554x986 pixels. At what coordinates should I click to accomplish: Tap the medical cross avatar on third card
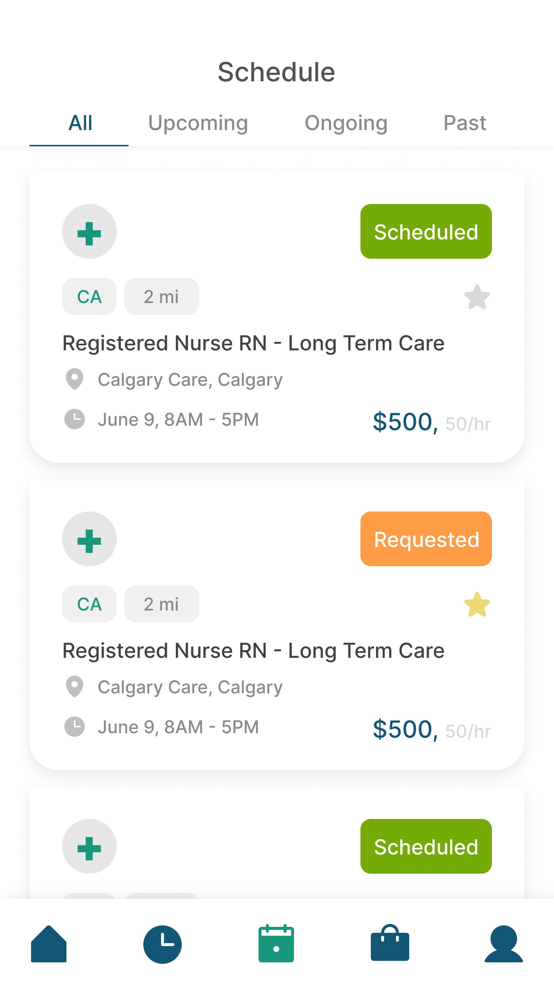tap(89, 846)
